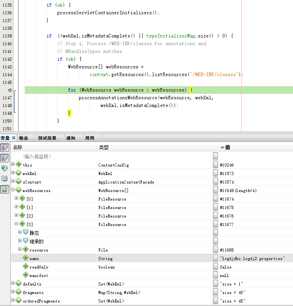Click the name field diamond icon

coord(26,258)
